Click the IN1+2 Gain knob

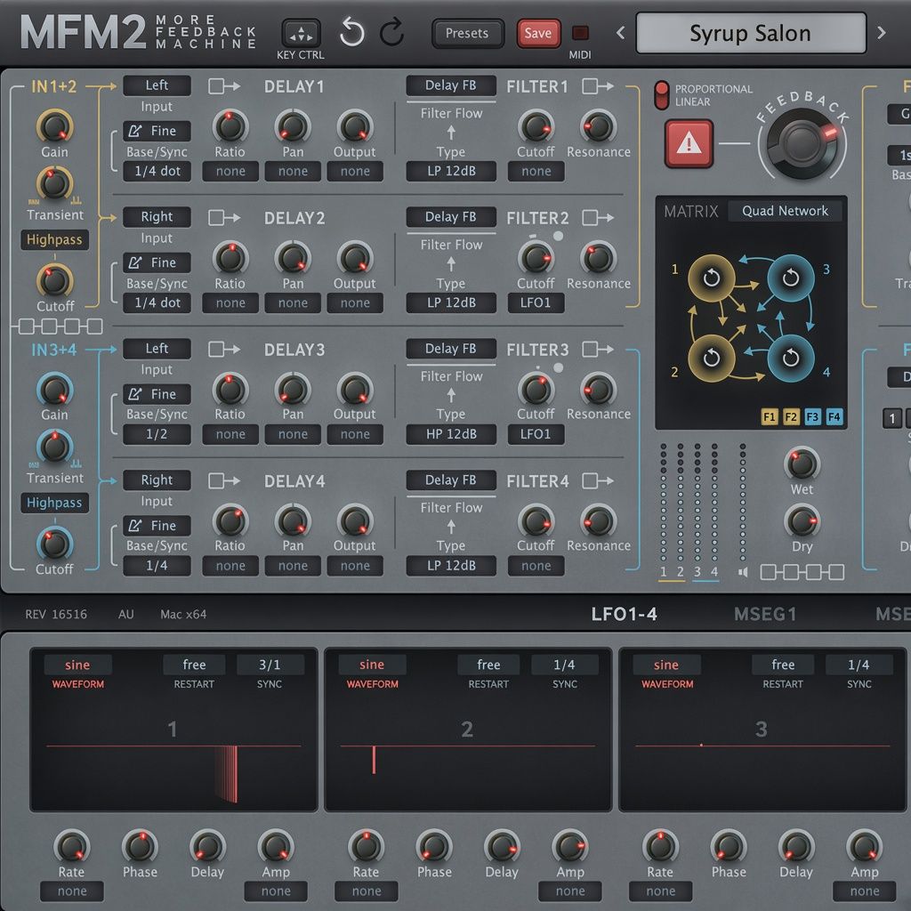tap(54, 126)
